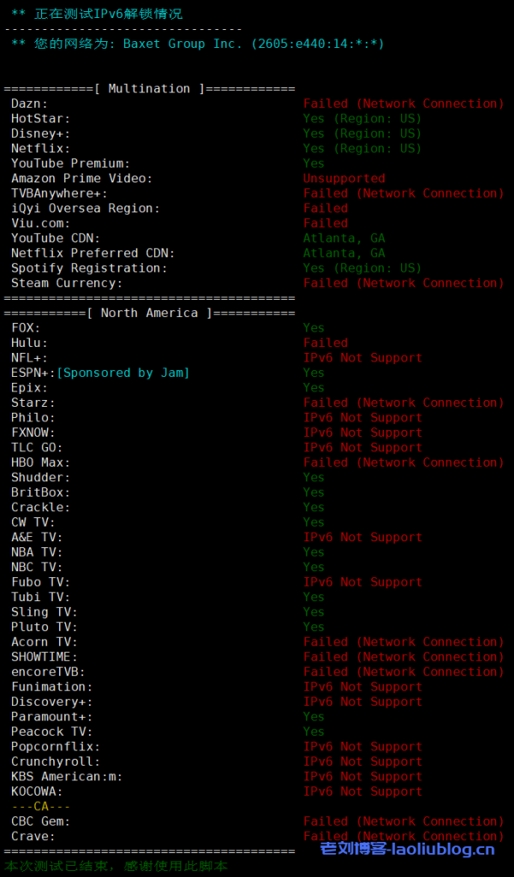514x877 pixels.
Task: Select the North America section header
Action: click(149, 313)
